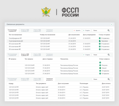
Task: Click the Связанные документы section title
Action: click(15, 24)
